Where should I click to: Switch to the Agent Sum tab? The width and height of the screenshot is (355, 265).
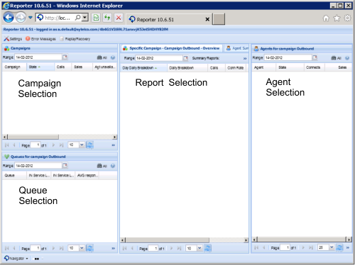pos(237,48)
